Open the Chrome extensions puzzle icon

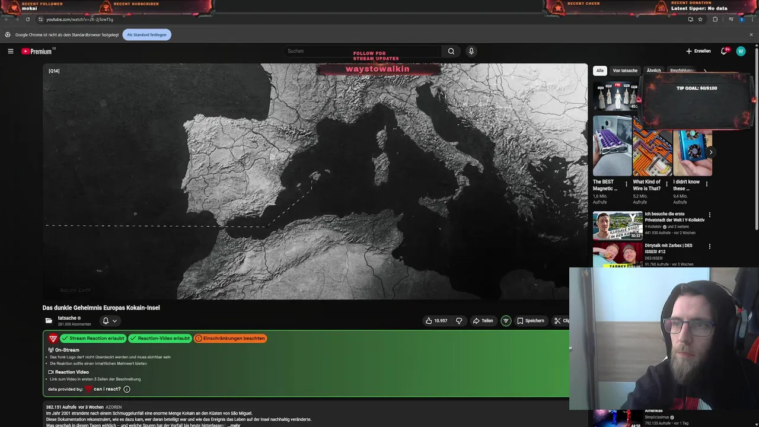715,19
